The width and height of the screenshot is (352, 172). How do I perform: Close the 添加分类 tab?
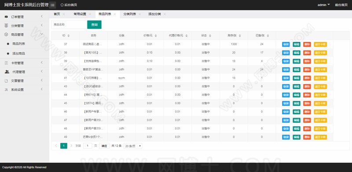tap(165, 14)
